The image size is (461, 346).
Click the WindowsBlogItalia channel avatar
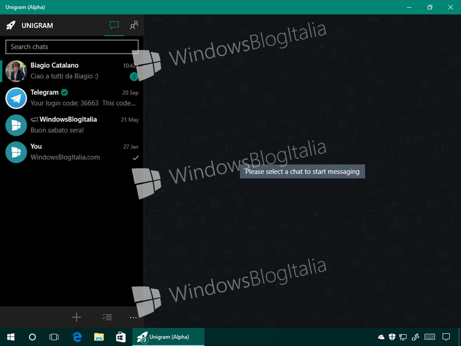(x=16, y=125)
